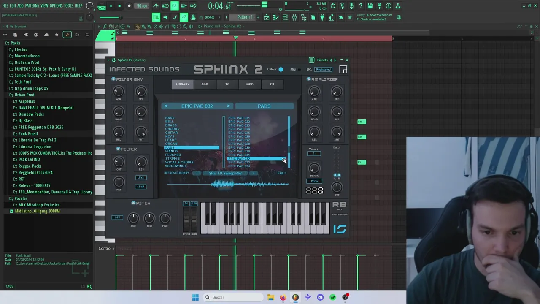Switch to the TG tab
Screen dimensions: 540x304
click(x=227, y=84)
